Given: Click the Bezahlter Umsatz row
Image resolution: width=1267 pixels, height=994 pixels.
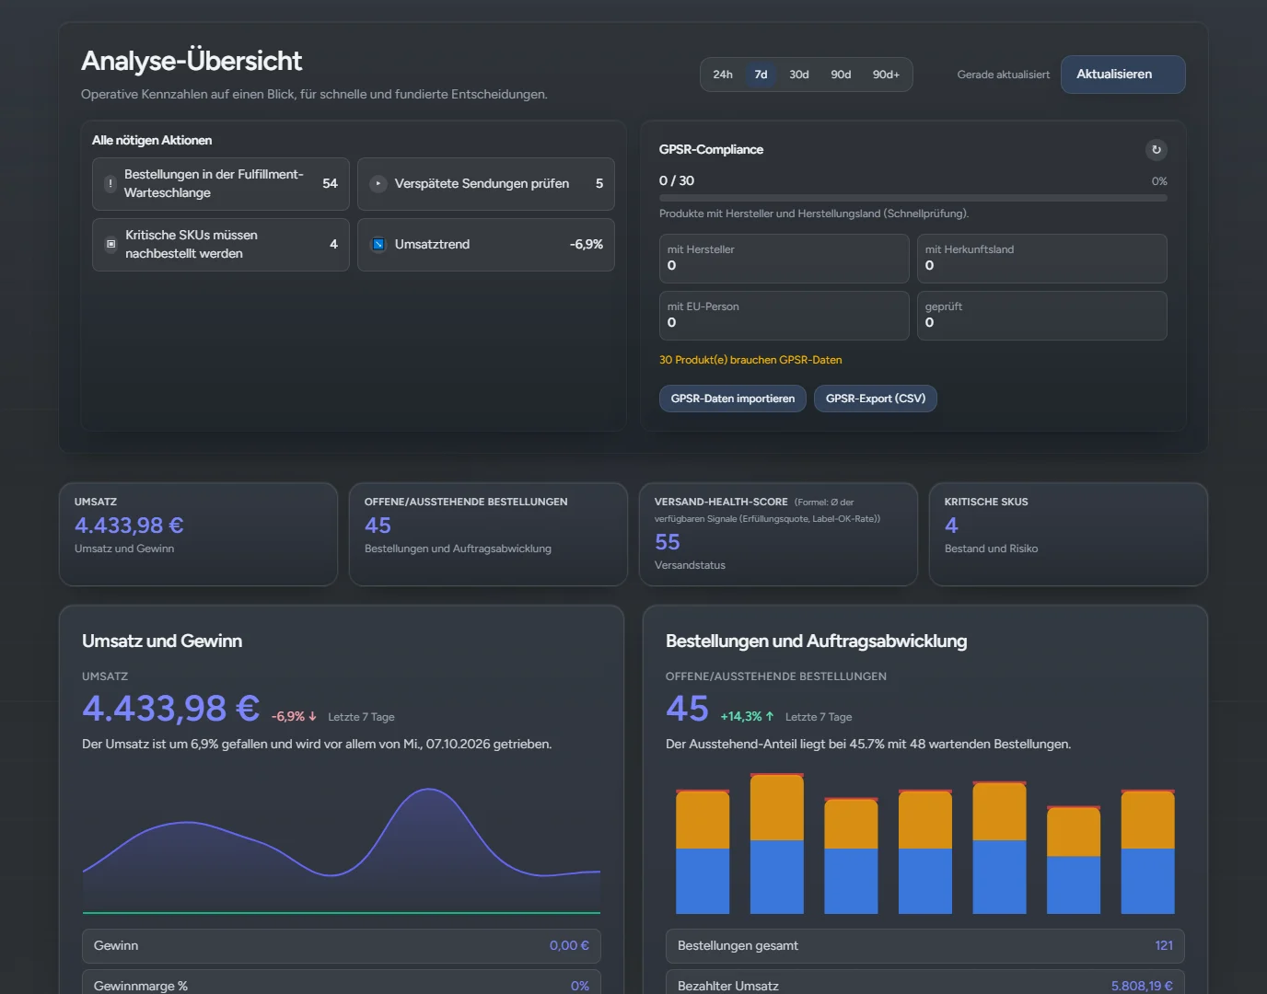Looking at the screenshot, I should pyautogui.click(x=925, y=983).
